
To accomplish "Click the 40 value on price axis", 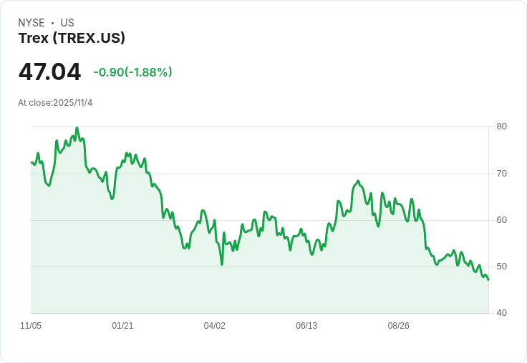I will 501,313.
